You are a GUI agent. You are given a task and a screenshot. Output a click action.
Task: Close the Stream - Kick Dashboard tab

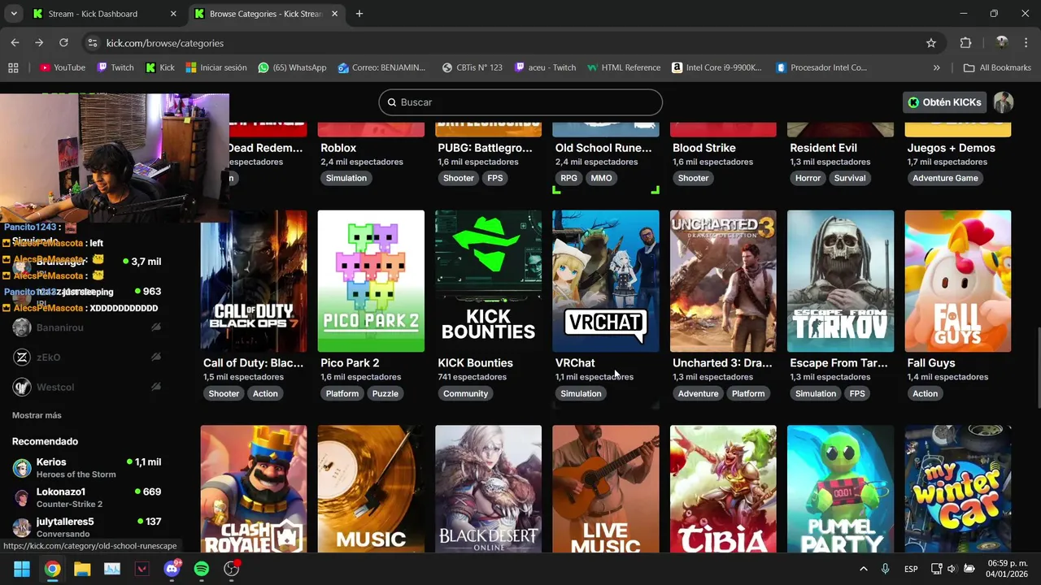[173, 14]
